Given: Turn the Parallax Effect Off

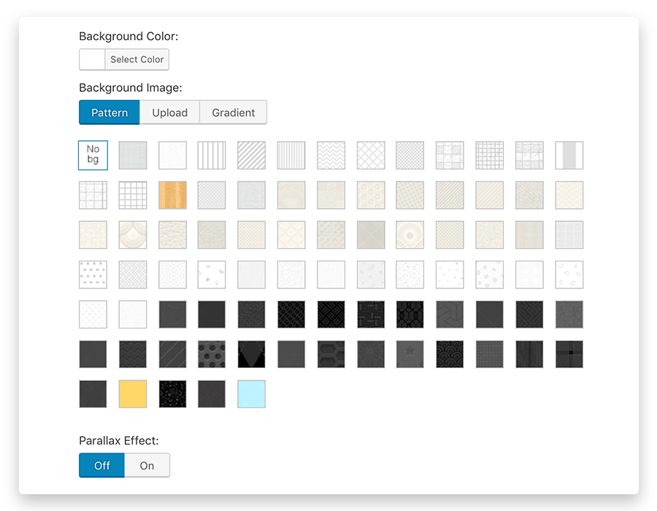Looking at the screenshot, I should coord(101,465).
